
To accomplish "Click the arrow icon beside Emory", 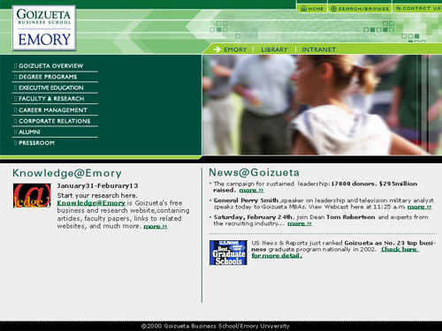I will coord(217,49).
